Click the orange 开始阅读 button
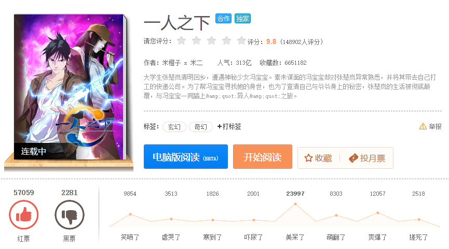The height and width of the screenshot is (249, 449). [x=263, y=156]
